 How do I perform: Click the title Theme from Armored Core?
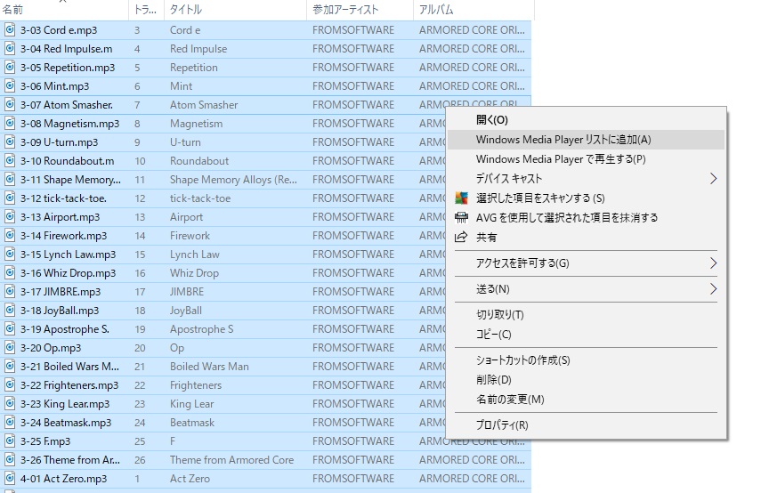point(231,460)
